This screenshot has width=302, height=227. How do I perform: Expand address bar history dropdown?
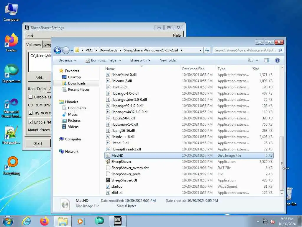(200, 50)
